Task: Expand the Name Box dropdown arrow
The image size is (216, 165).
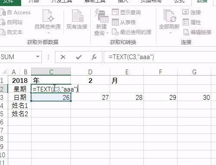Action: tap(38, 57)
